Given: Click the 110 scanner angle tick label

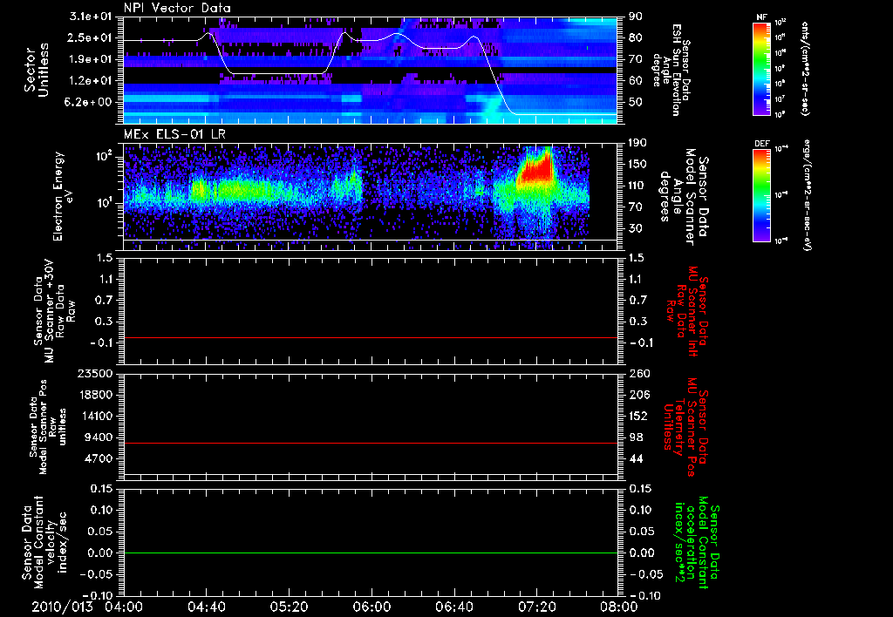Looking at the screenshot, I should 637,186.
